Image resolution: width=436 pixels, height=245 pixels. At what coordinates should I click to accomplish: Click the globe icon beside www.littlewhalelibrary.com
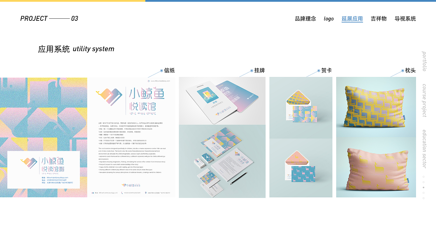tap(149, 81)
